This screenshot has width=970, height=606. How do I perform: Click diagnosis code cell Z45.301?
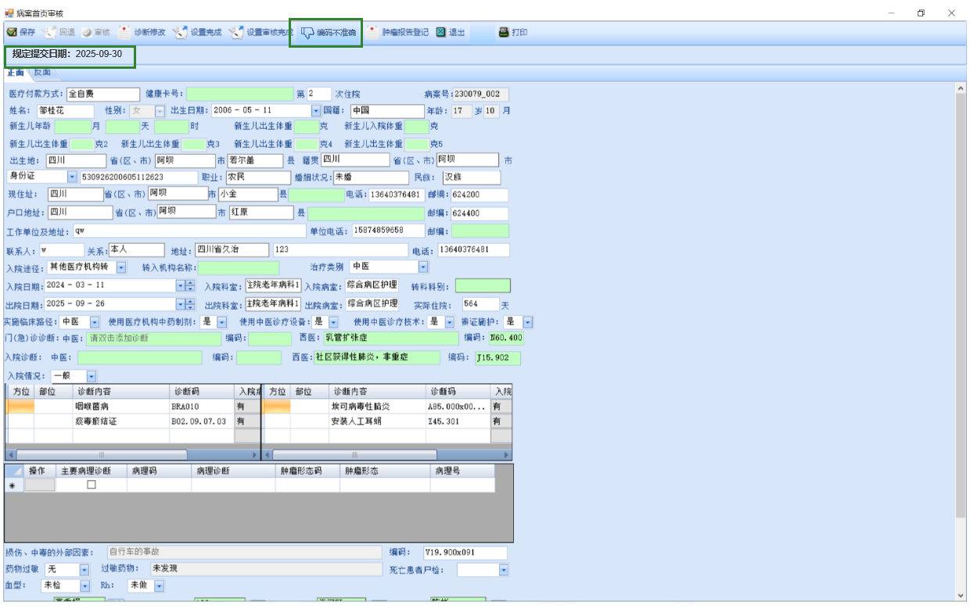pyautogui.click(x=457, y=421)
